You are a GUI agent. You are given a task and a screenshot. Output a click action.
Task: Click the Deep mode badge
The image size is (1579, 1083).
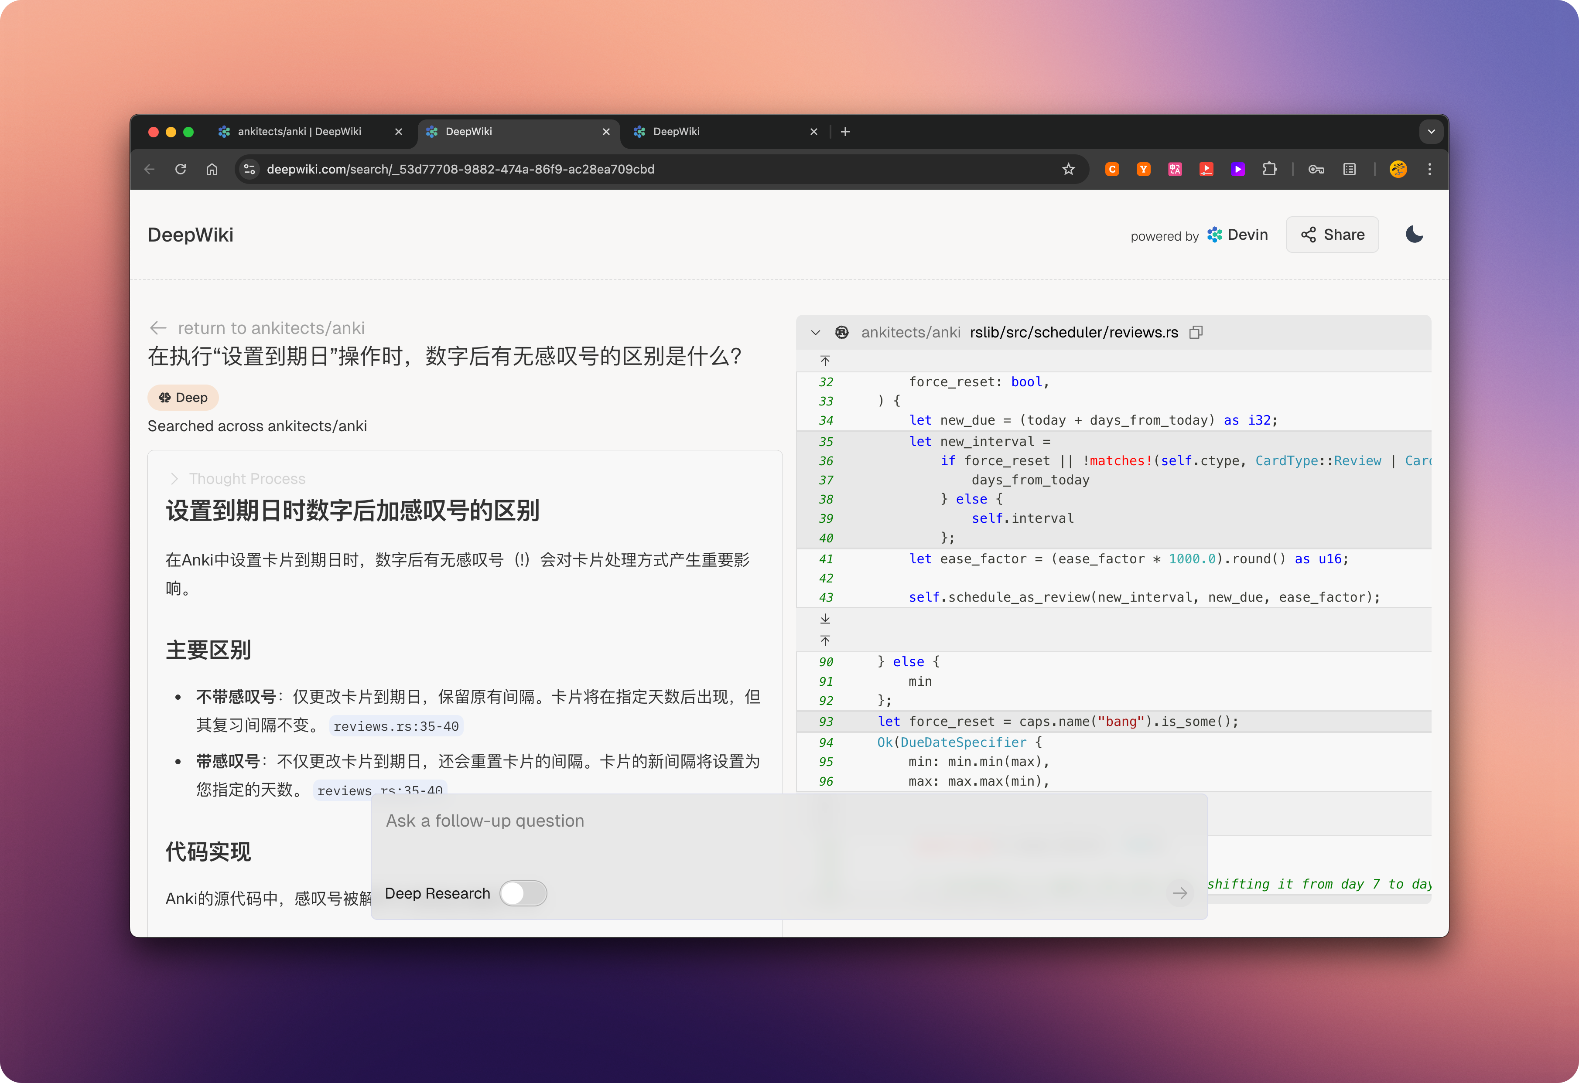[183, 397]
